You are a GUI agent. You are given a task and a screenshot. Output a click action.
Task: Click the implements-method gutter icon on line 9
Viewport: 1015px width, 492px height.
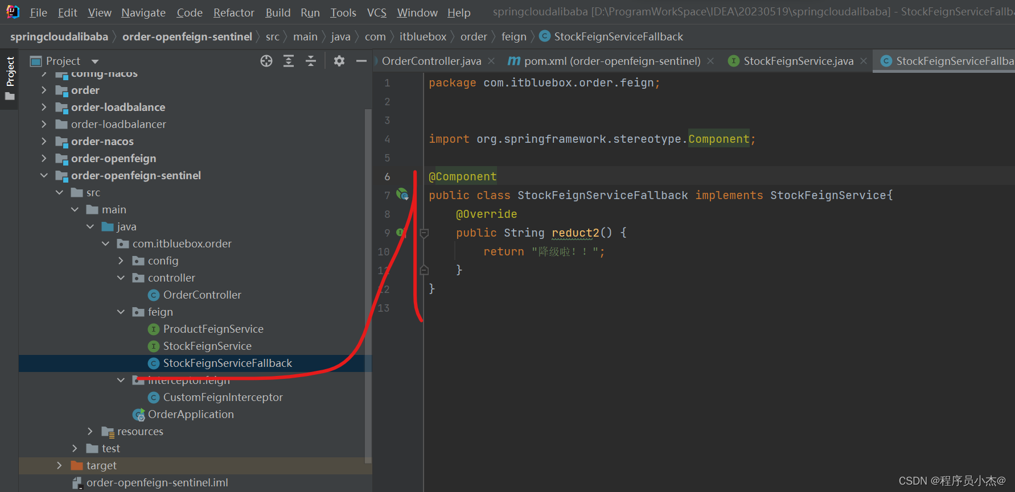click(400, 233)
